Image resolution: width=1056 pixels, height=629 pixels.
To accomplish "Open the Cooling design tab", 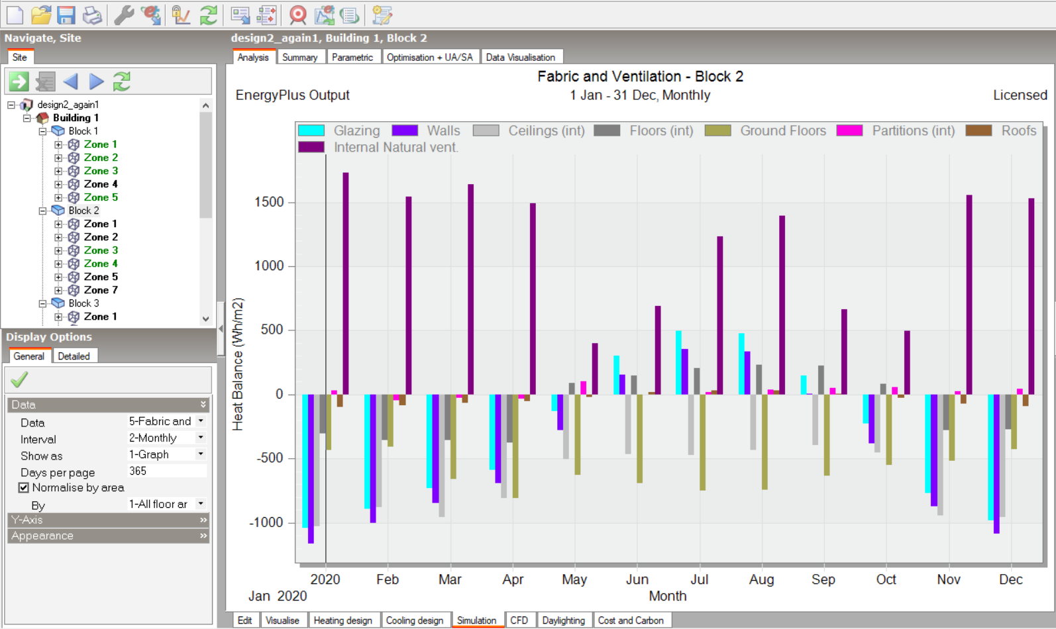I will (x=415, y=620).
